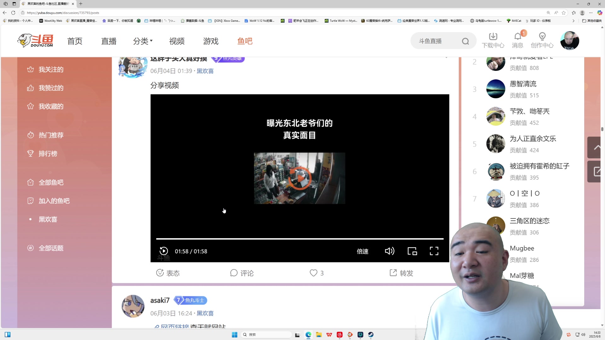Click 评论 comment button
This screenshot has height=340, width=605.
[x=242, y=273]
